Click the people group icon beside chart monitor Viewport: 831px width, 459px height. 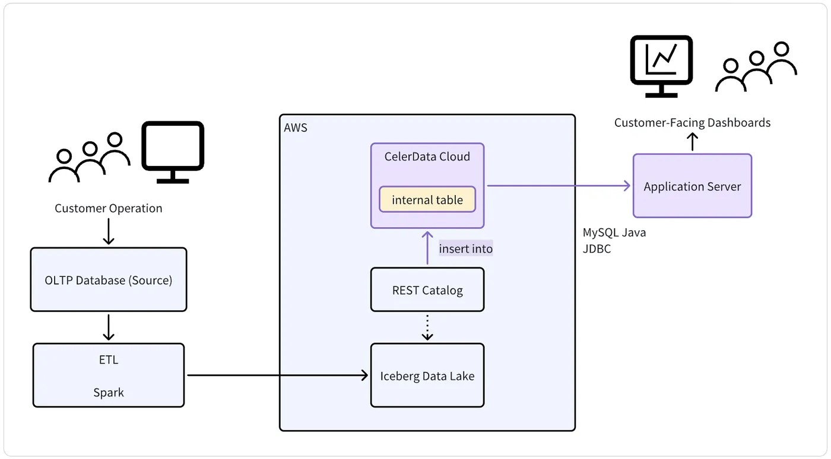(756, 67)
